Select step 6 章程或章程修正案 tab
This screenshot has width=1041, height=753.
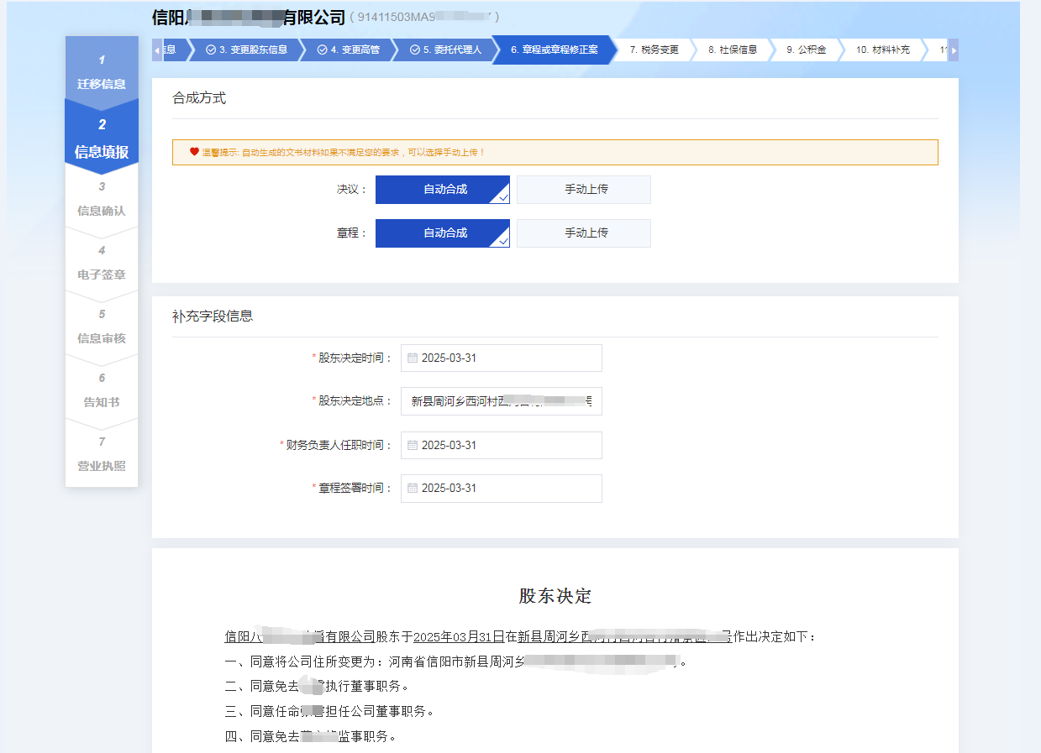click(554, 50)
